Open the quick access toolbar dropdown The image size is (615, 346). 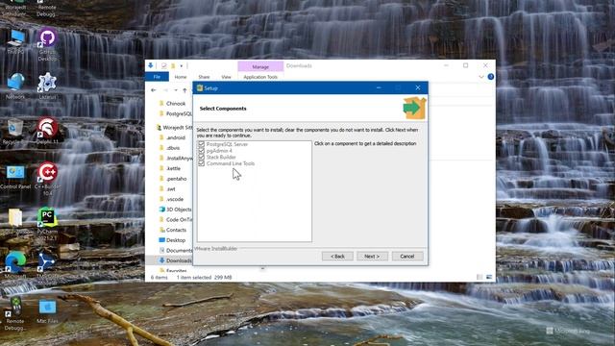tap(182, 66)
